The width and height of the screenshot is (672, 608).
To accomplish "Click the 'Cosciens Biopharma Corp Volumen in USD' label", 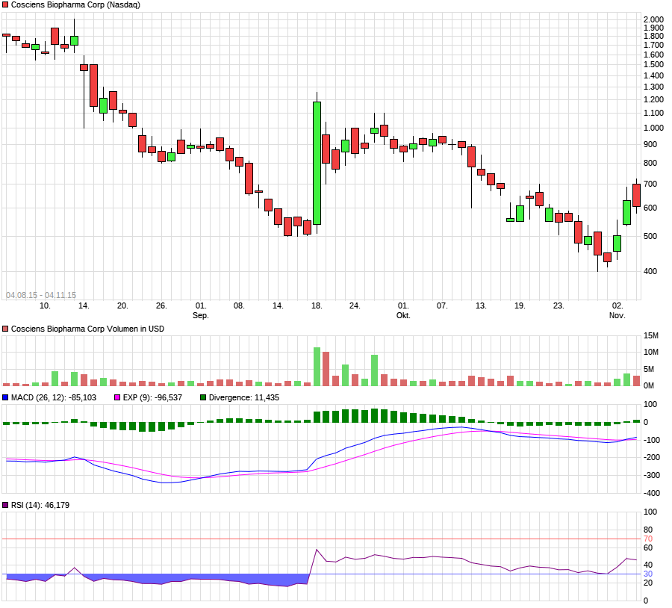I will (x=87, y=329).
